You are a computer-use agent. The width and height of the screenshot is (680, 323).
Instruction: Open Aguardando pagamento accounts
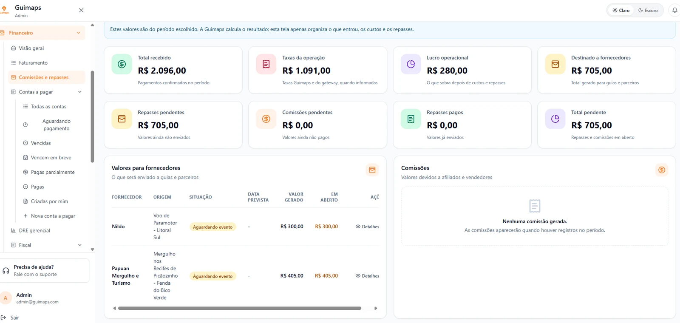point(52,125)
